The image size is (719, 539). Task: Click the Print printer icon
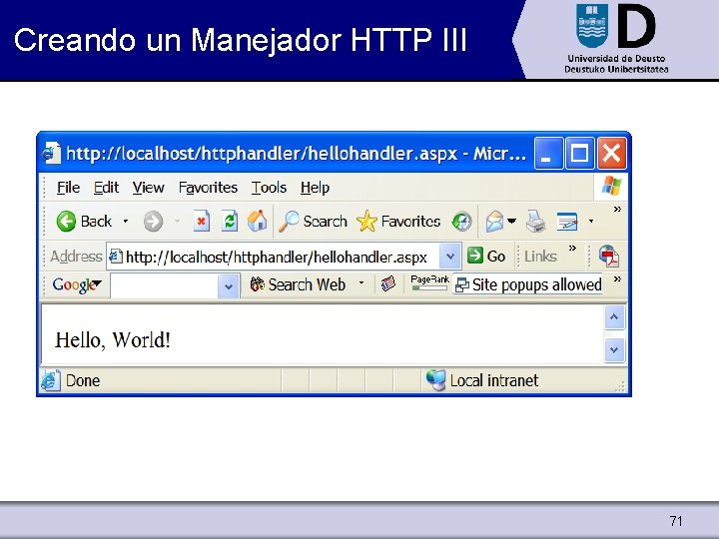535,222
